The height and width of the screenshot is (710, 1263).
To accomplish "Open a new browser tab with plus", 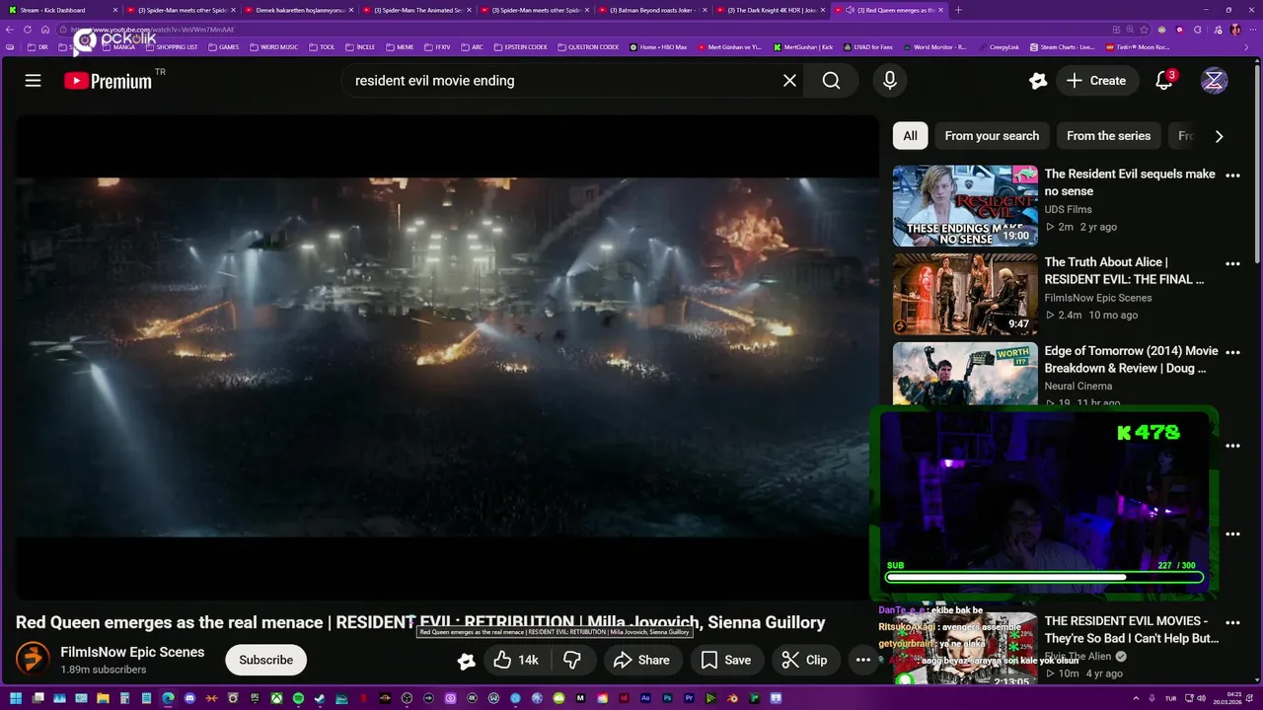I will pyautogui.click(x=958, y=10).
